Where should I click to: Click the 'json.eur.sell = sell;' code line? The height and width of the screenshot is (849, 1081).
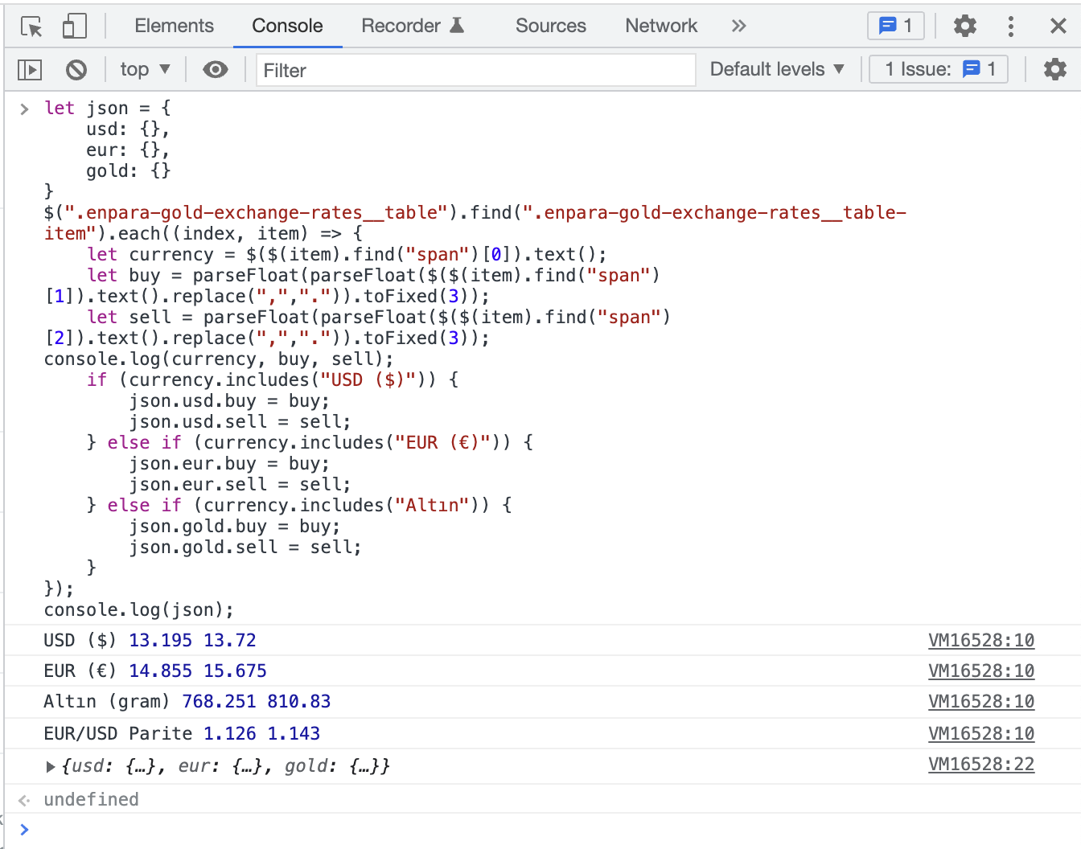coord(240,484)
